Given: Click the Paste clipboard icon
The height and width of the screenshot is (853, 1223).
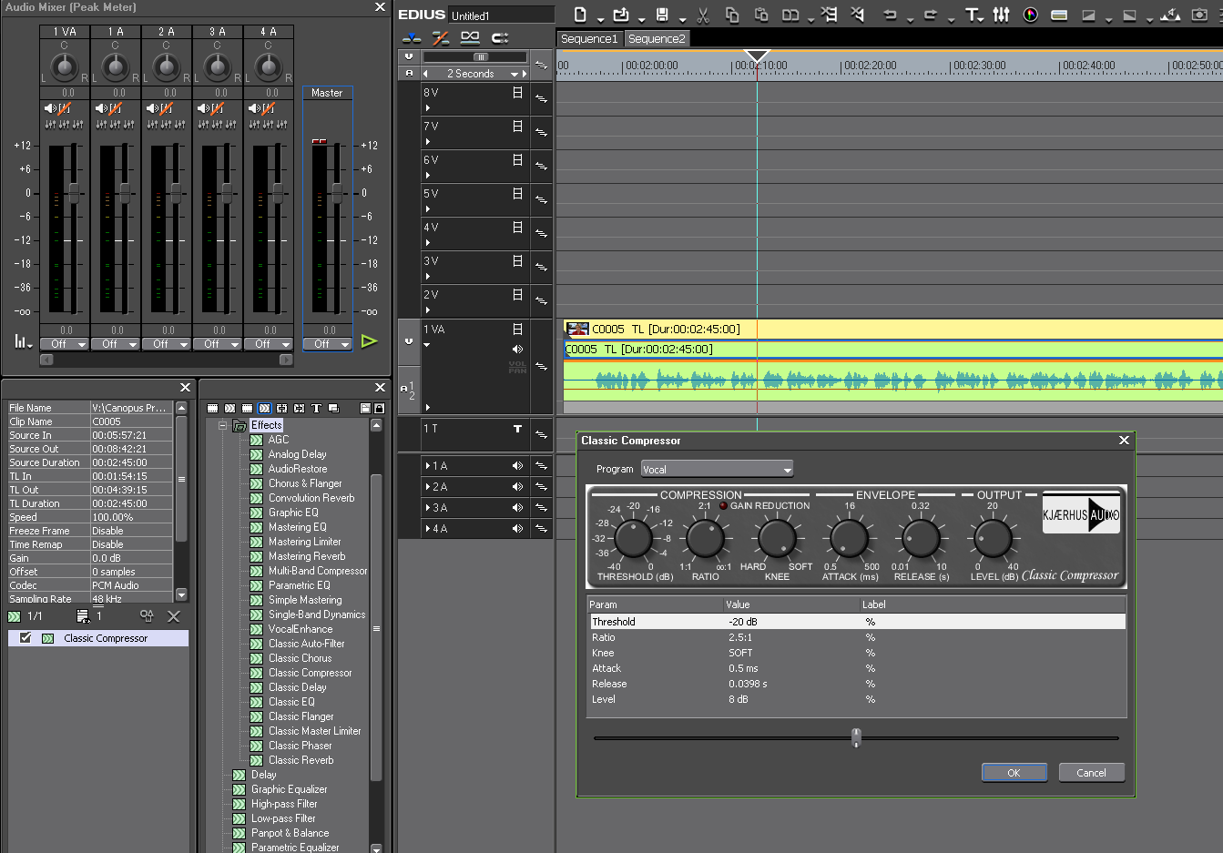Looking at the screenshot, I should (761, 15).
